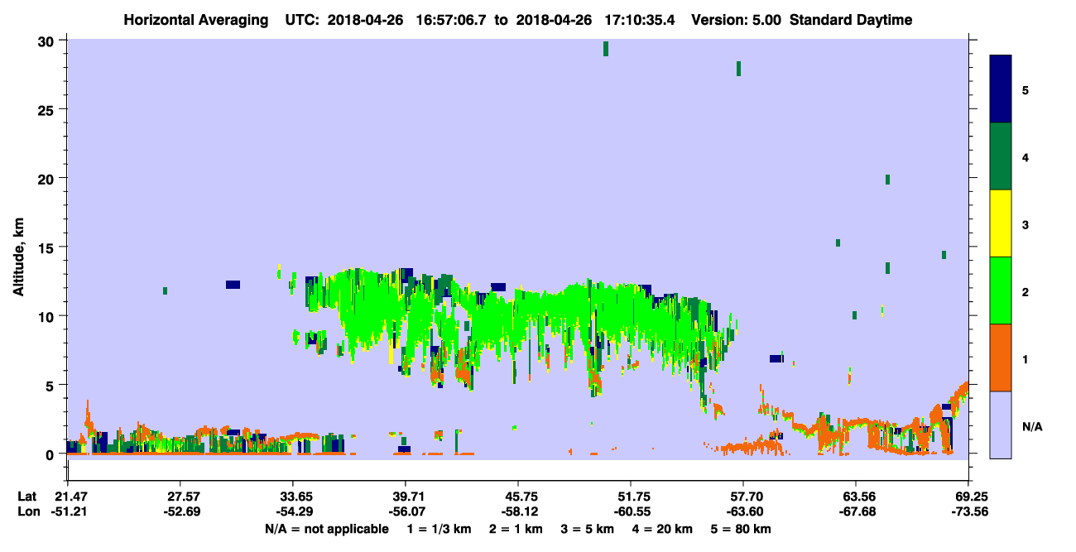Click the 'Altitude, km' axis label
The height and width of the screenshot is (552, 1076).
18,257
